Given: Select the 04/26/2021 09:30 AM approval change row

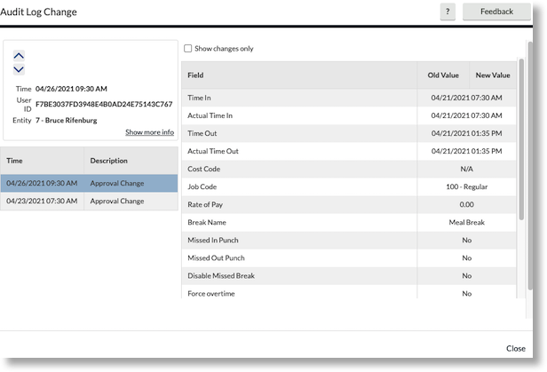Looking at the screenshot, I should click(x=89, y=183).
